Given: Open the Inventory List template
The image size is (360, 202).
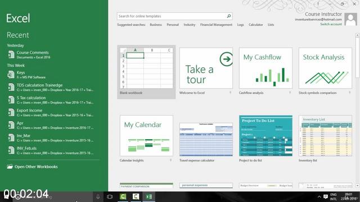Looking at the screenshot, I should point(325,136).
